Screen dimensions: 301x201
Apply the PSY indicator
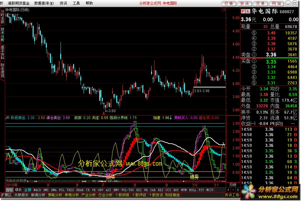pyautogui.click(x=201, y=190)
